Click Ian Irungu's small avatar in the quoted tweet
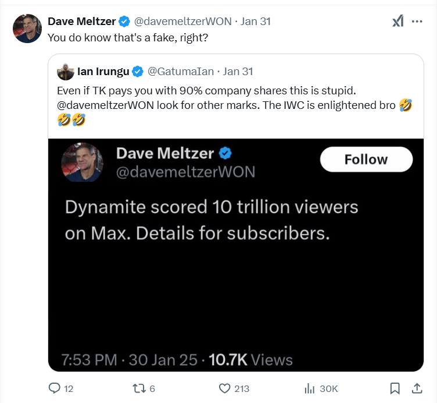This screenshot has height=403, width=437. click(65, 72)
